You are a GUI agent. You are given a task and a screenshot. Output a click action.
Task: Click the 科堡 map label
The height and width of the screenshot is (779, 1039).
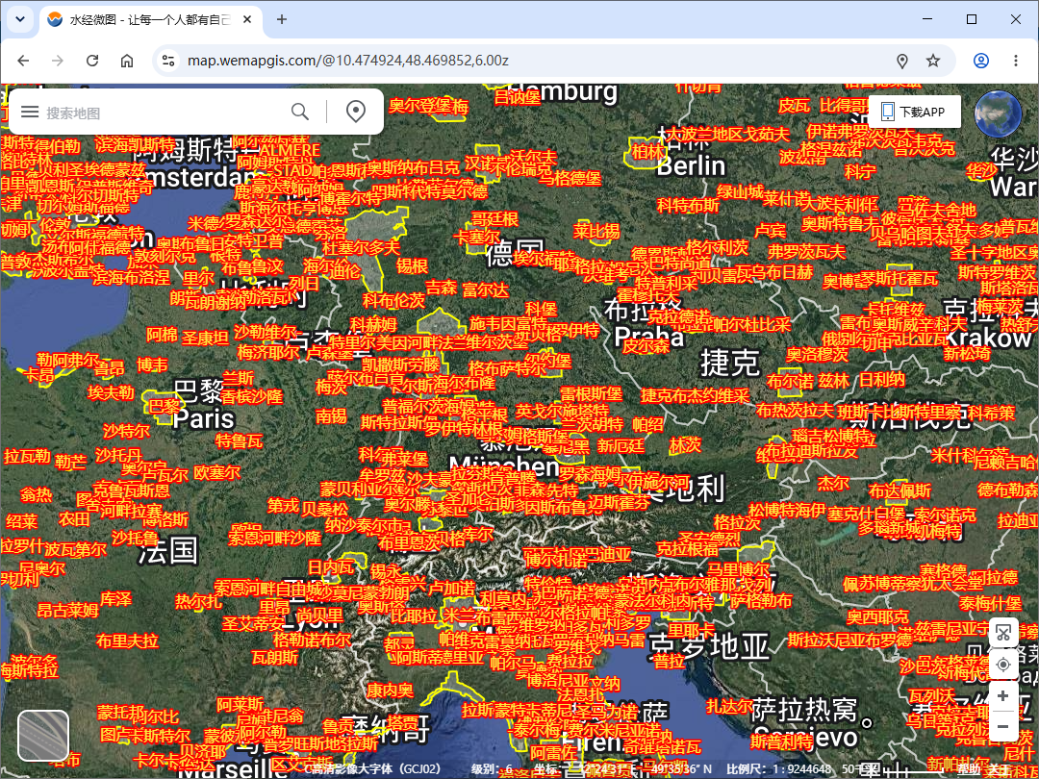pos(542,308)
